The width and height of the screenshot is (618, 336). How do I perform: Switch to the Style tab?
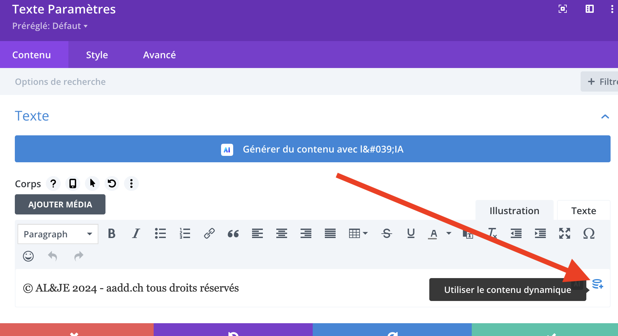pyautogui.click(x=97, y=55)
